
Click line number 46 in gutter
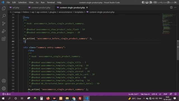tap(13, 47)
